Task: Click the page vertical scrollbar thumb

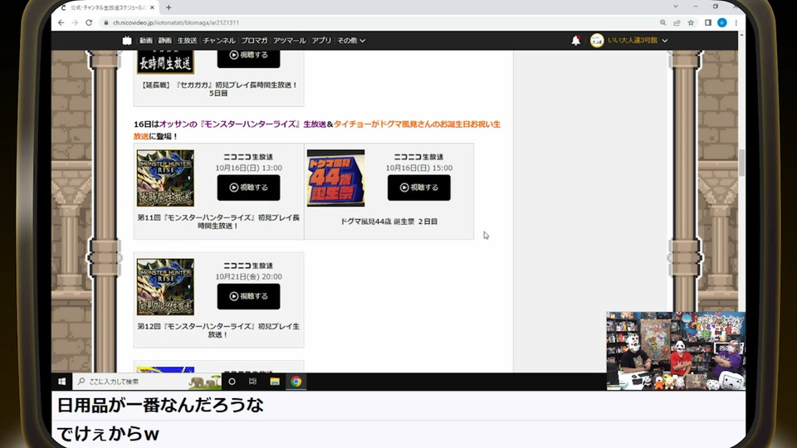Action: click(741, 163)
